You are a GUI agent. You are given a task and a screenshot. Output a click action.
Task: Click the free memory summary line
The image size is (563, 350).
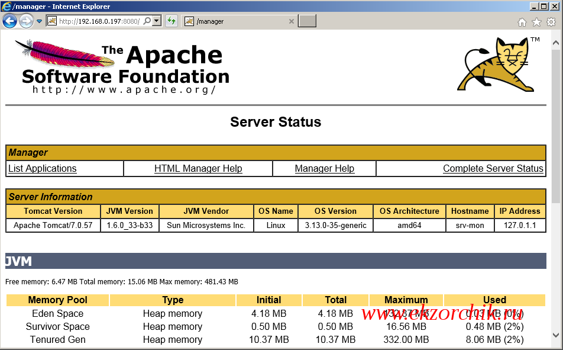[122, 282]
